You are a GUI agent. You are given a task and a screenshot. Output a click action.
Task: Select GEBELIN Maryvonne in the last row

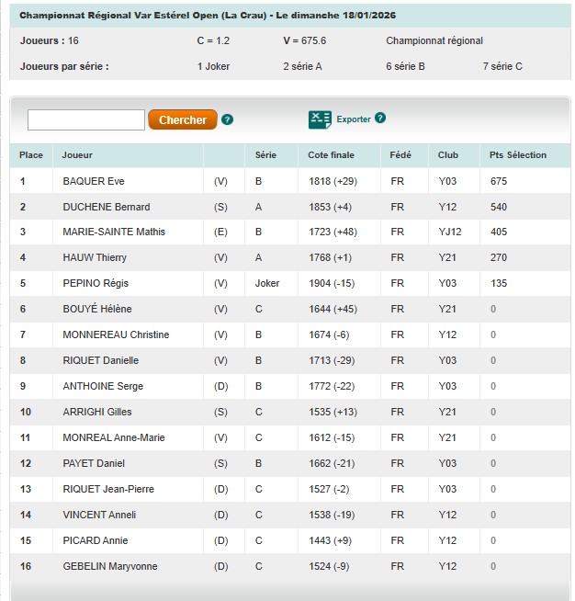click(109, 566)
